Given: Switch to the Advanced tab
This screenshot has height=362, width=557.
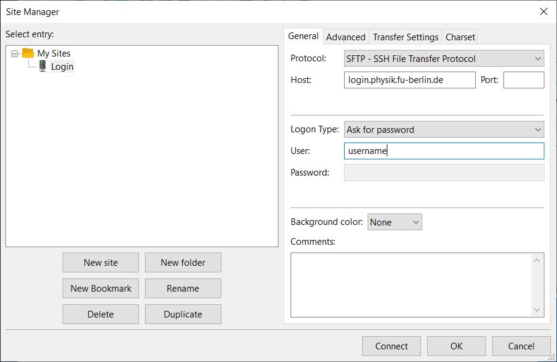Looking at the screenshot, I should [x=346, y=37].
